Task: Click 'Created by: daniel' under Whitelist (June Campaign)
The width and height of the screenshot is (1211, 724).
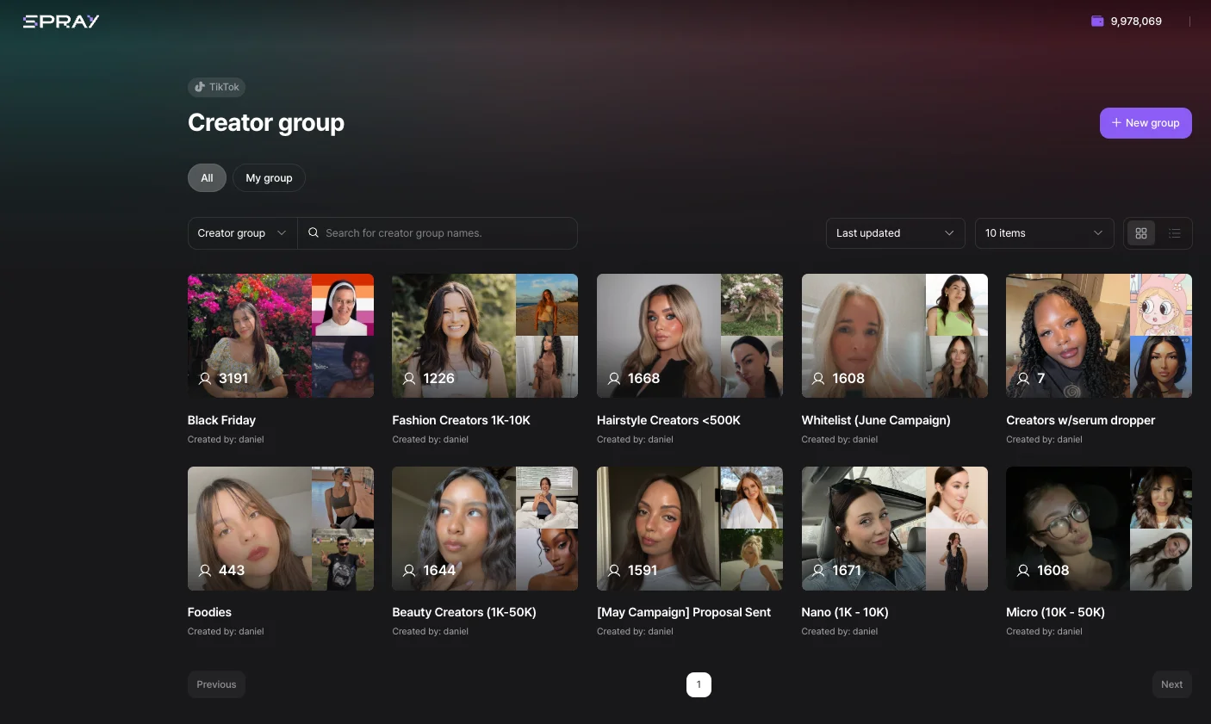Action: pyautogui.click(x=840, y=440)
